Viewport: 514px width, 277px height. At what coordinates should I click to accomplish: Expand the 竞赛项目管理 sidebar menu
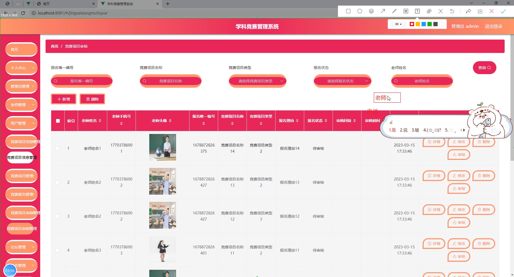(21, 176)
